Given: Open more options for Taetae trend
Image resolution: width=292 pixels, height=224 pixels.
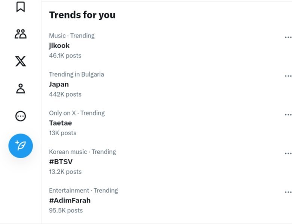Looking at the screenshot, I should click(x=288, y=115).
